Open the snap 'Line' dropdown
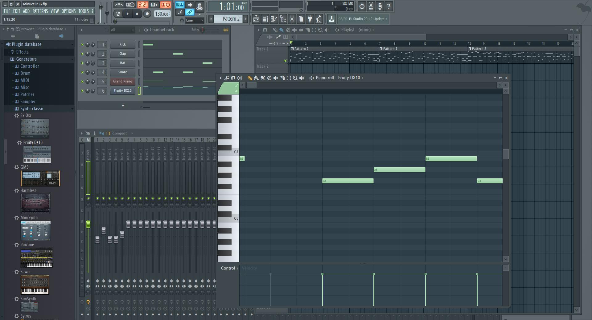592x320 pixels. [x=194, y=20]
